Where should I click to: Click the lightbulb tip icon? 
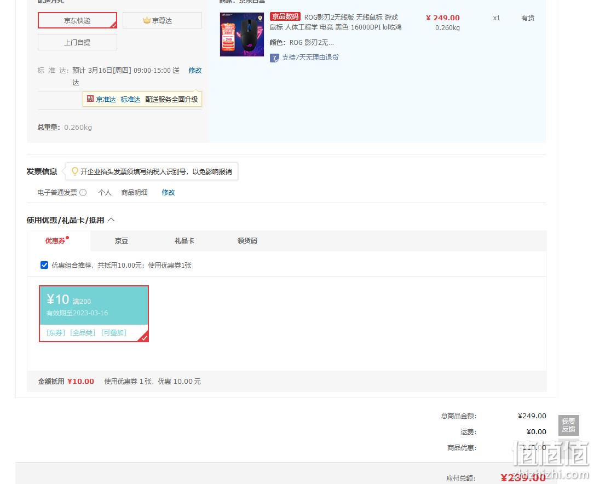coord(74,171)
